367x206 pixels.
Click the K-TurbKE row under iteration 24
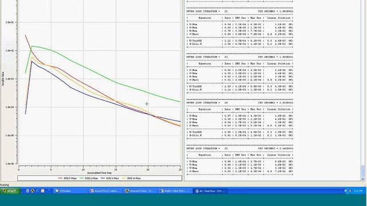(x=240, y=132)
